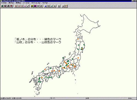137x100 pixels.
Task: Click the coordinate readout in the status bar
Action: (x=11, y=98)
